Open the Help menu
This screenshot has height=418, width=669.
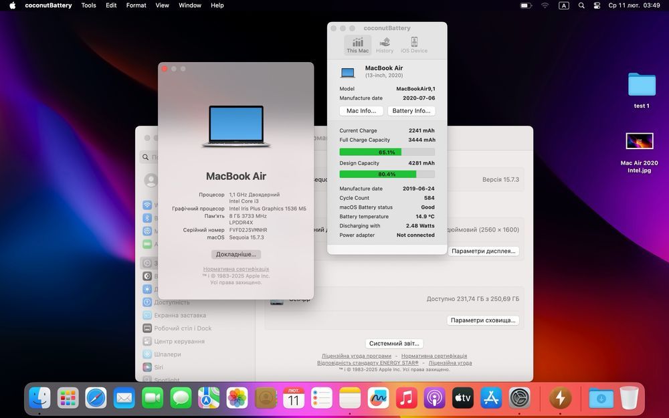tap(217, 5)
